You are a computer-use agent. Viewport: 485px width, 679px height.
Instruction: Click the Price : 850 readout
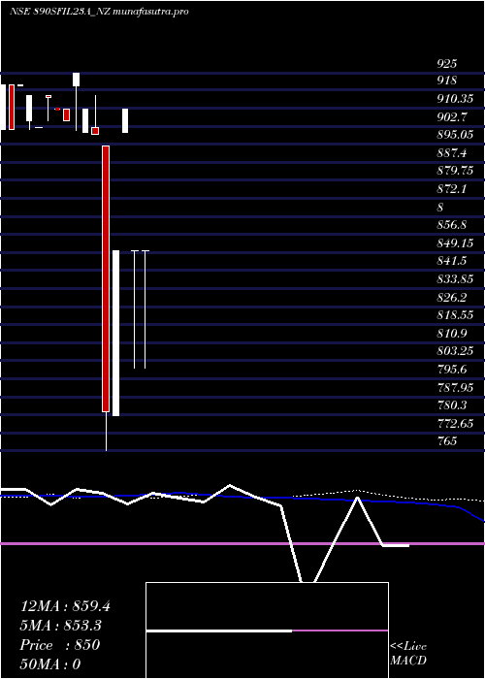(60, 645)
